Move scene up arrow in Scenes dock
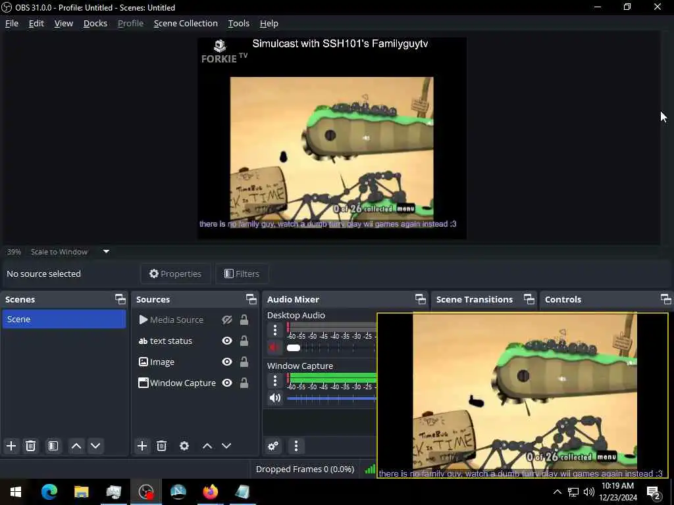 point(76,446)
